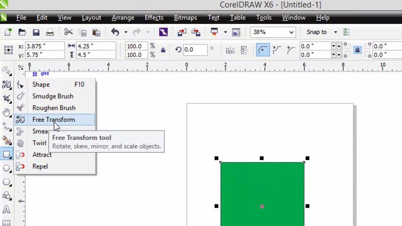This screenshot has width=402, height=226.
Task: Choose Attract from the flyout
Action: (x=55, y=155)
